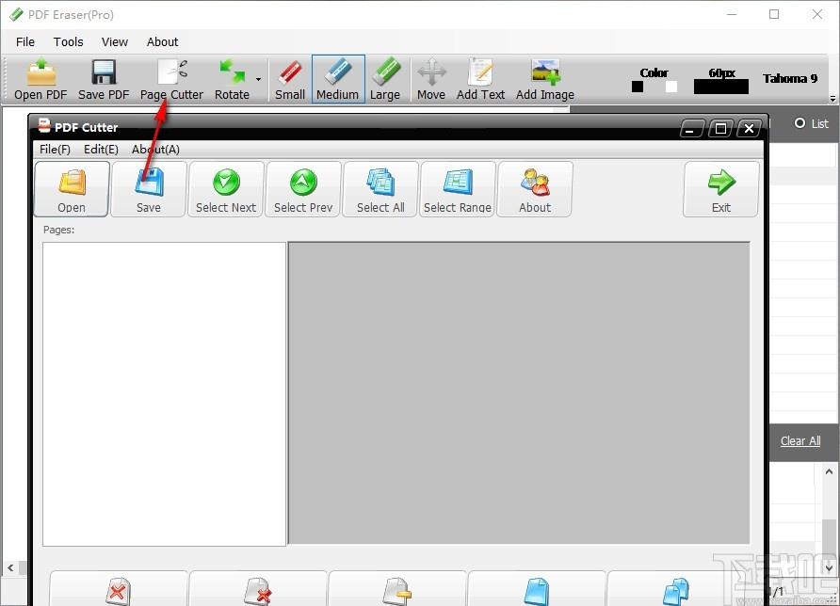The image size is (840, 606).
Task: Click the side panel scrollbar up arrow
Action: (x=829, y=471)
